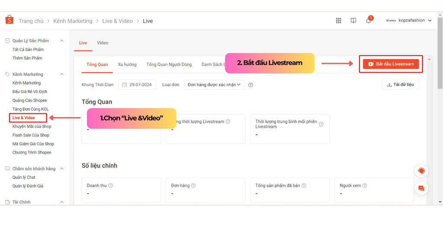
Task: Click help icon beside Doanh thu
Action: pyautogui.click(x=110, y=186)
